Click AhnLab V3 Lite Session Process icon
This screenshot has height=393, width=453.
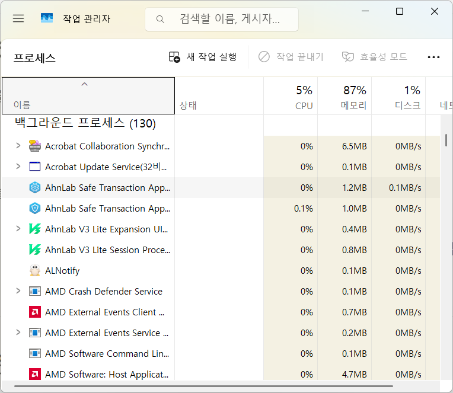35,250
